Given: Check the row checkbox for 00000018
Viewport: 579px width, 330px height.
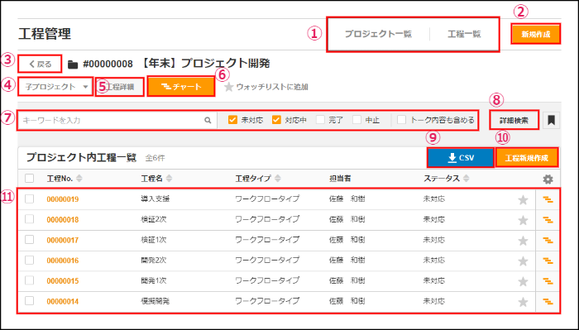Looking at the screenshot, I should (x=30, y=220).
